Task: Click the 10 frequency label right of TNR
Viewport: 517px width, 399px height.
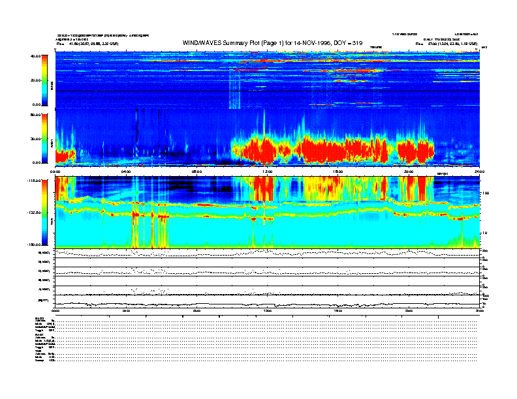Action: coord(484,233)
